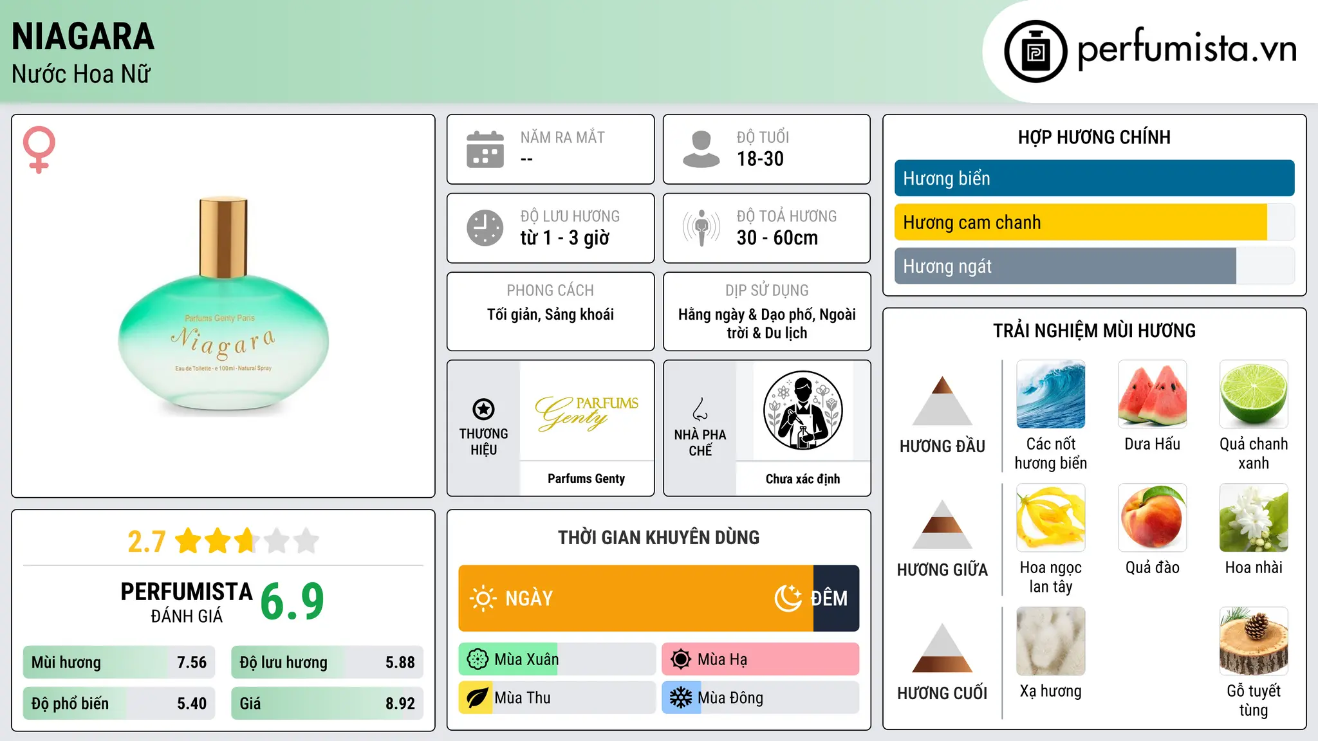
Task: Click the orange Ngày daytime bar
Action: coord(636,598)
